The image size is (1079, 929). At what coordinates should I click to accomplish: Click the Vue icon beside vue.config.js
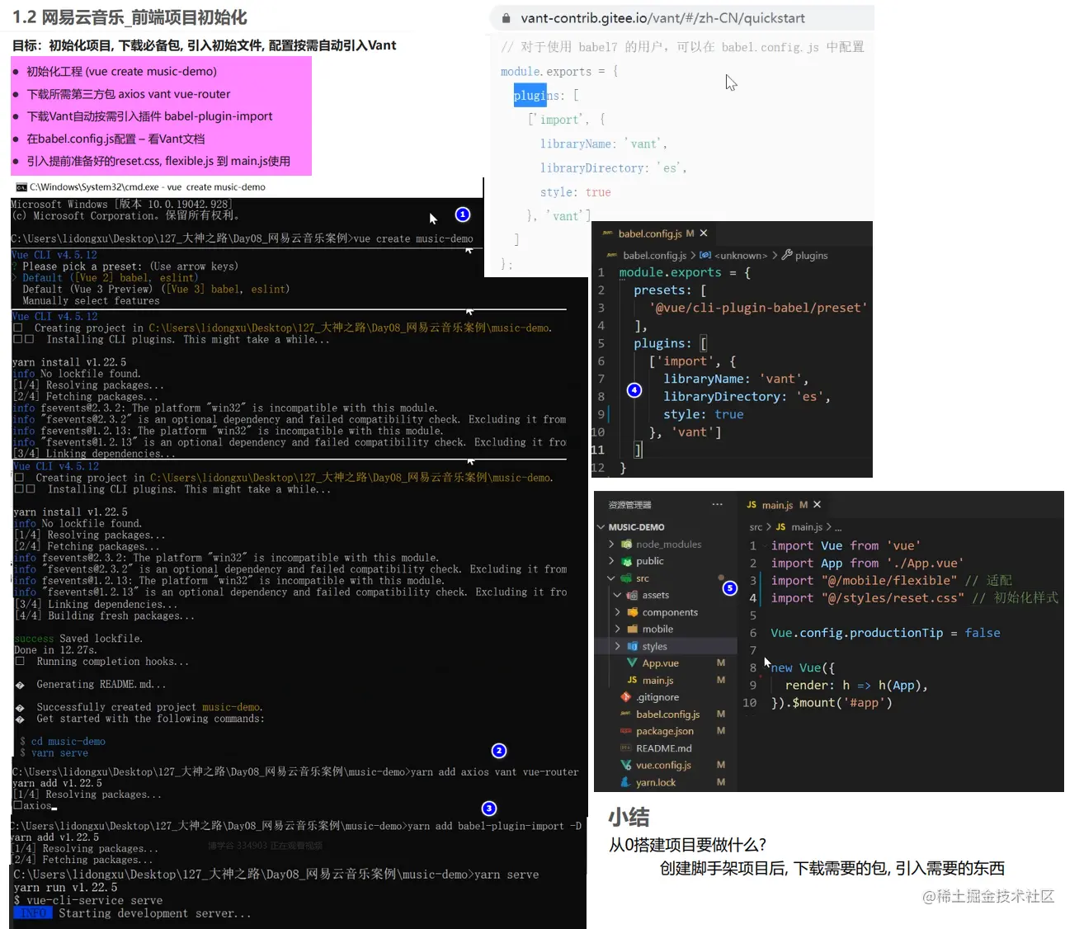pyautogui.click(x=626, y=765)
